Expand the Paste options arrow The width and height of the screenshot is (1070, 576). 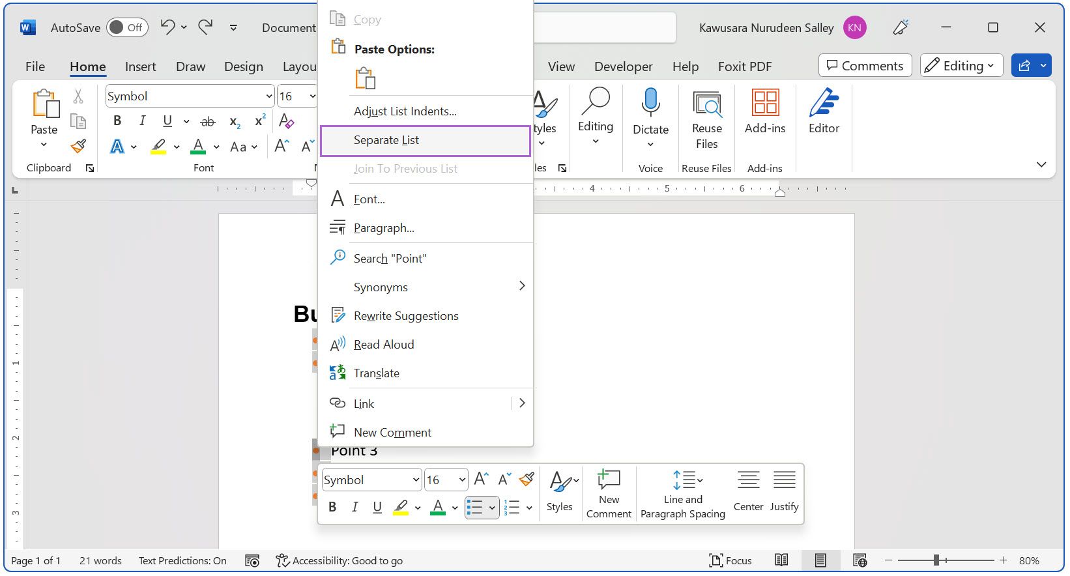(44, 144)
